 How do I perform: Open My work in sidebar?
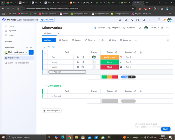click(10, 31)
